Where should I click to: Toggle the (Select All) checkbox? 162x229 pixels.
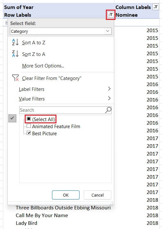click(x=29, y=119)
